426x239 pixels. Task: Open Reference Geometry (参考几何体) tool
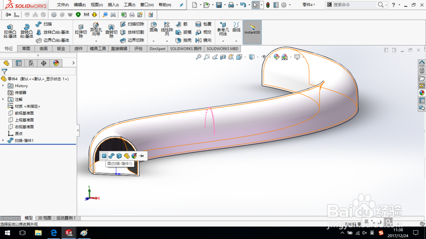tap(223, 29)
